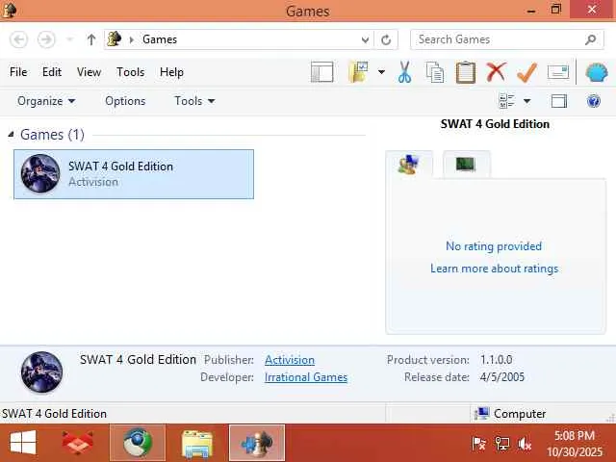The image size is (616, 462).
Task: Open the Help menu
Action: pos(171,72)
